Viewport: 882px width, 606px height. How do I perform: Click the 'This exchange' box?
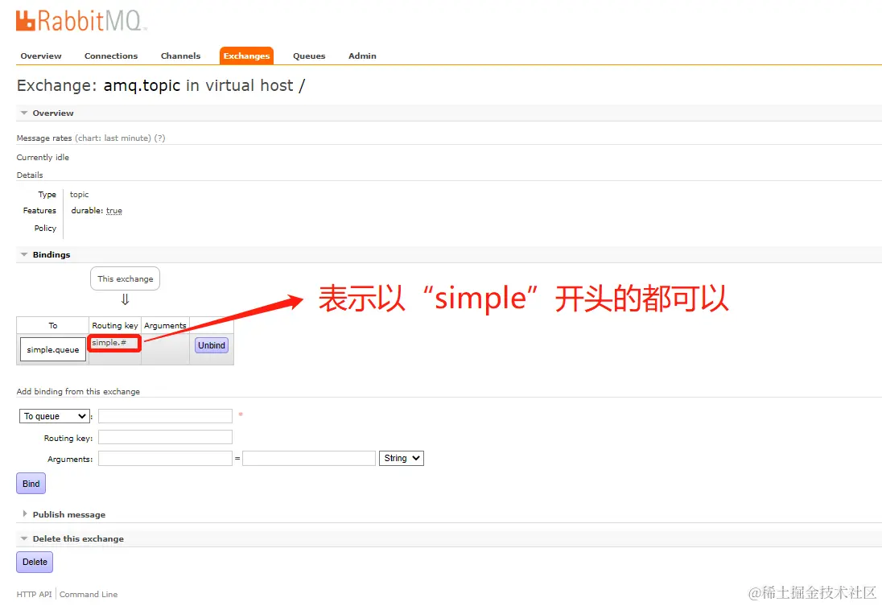click(x=125, y=278)
